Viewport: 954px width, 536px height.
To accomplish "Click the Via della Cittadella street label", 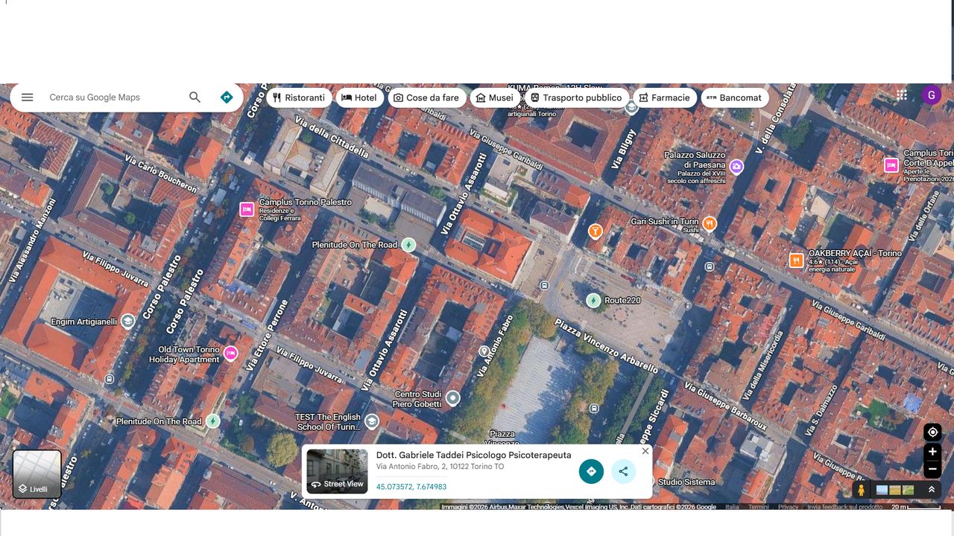I will click(332, 136).
